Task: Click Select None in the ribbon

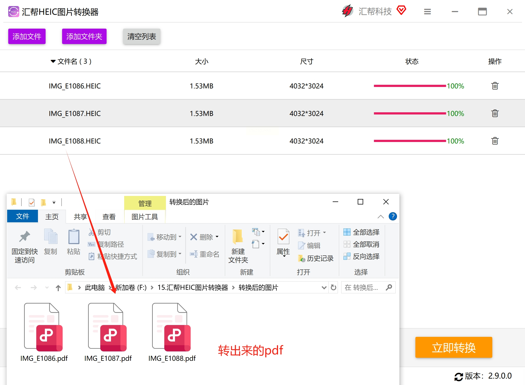Action: click(x=362, y=244)
